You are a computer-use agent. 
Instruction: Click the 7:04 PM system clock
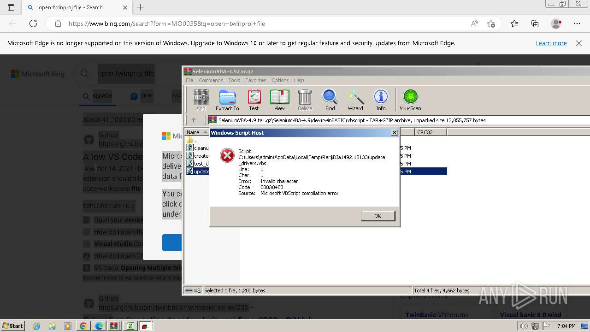(566, 326)
